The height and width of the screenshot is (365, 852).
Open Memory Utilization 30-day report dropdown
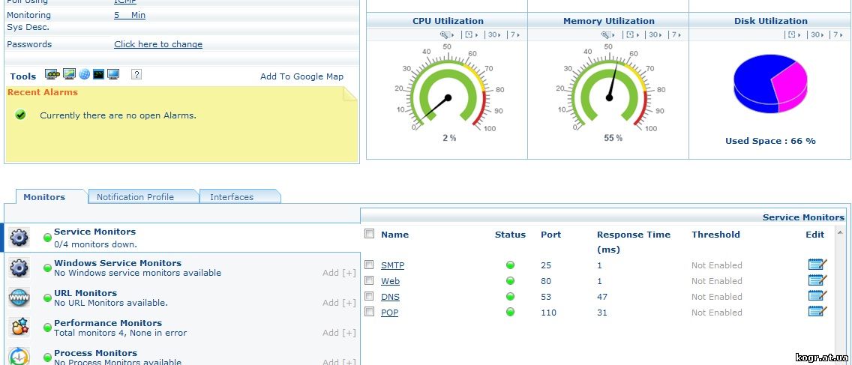click(x=655, y=34)
